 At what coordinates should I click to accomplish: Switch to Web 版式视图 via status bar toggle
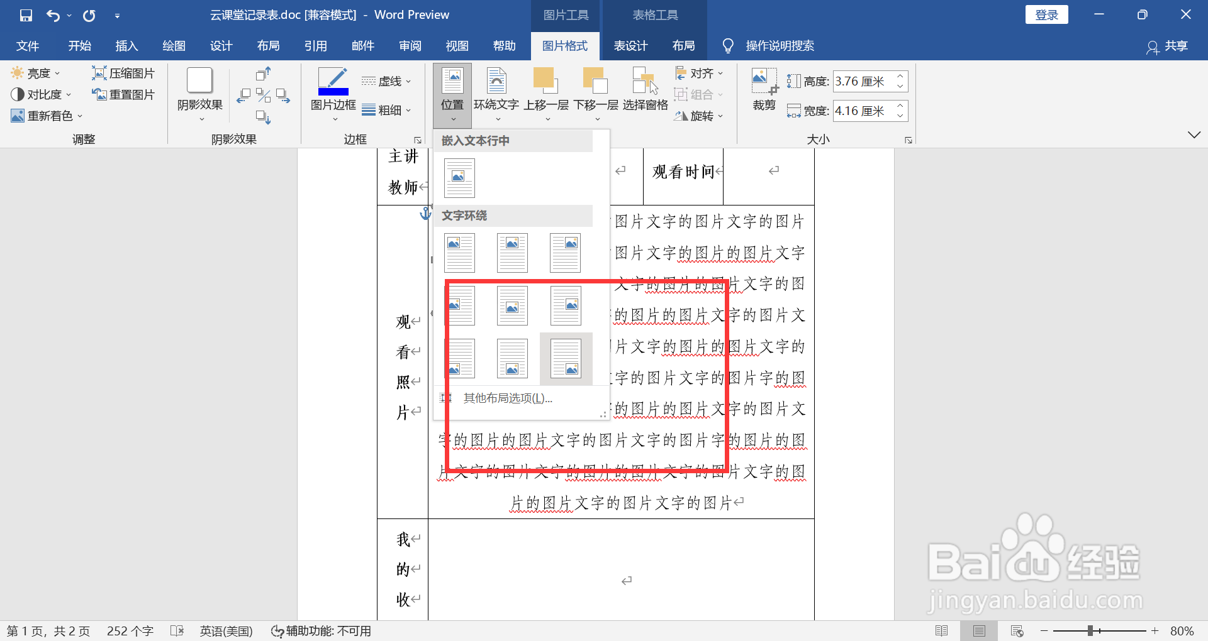point(1016,630)
